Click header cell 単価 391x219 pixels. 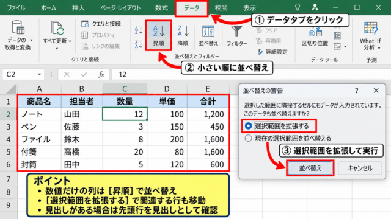click(167, 102)
